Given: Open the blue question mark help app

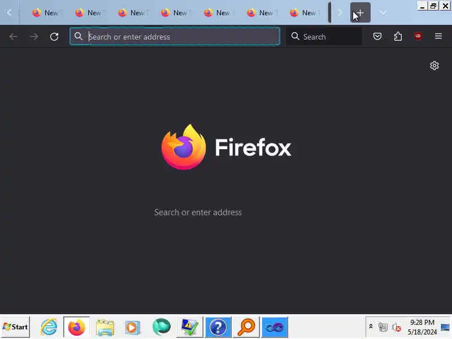Looking at the screenshot, I should pyautogui.click(x=218, y=327).
